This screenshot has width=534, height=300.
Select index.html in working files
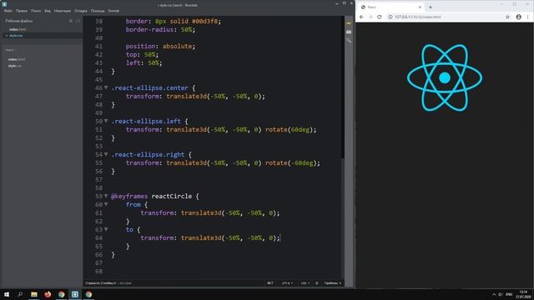click(x=18, y=30)
